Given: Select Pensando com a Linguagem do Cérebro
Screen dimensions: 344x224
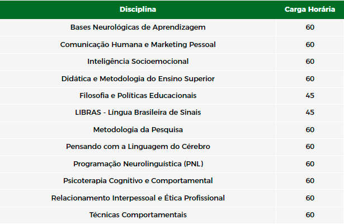Looking at the screenshot, I should click(x=138, y=147).
